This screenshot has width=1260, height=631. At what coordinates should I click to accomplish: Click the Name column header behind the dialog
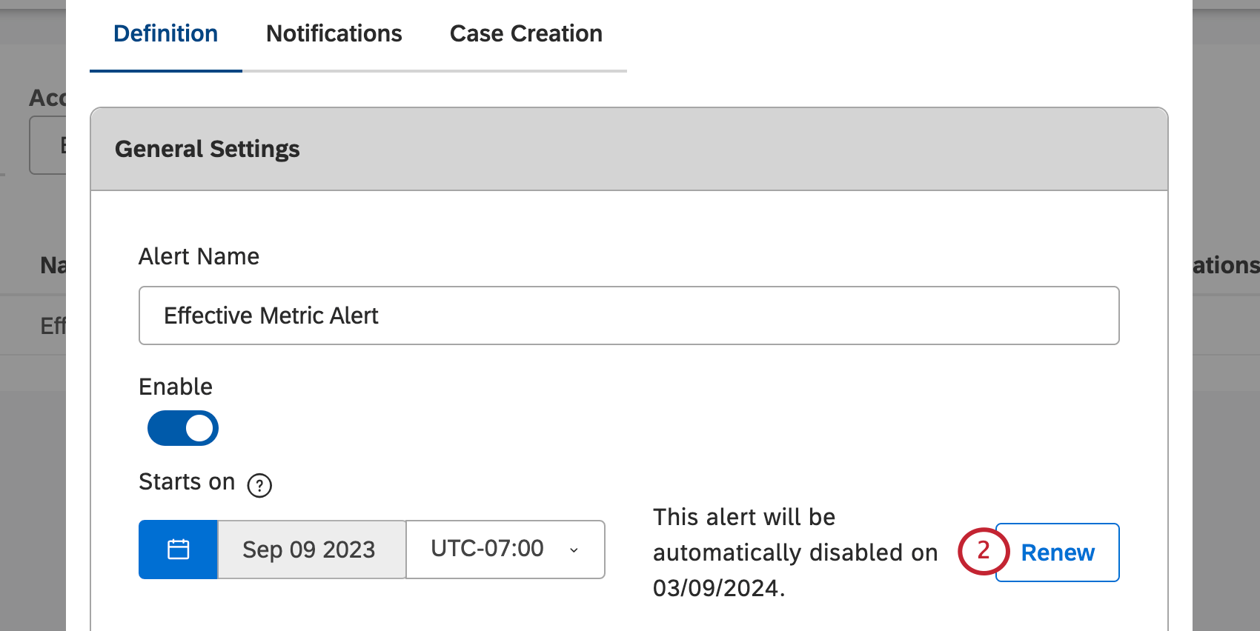point(50,265)
